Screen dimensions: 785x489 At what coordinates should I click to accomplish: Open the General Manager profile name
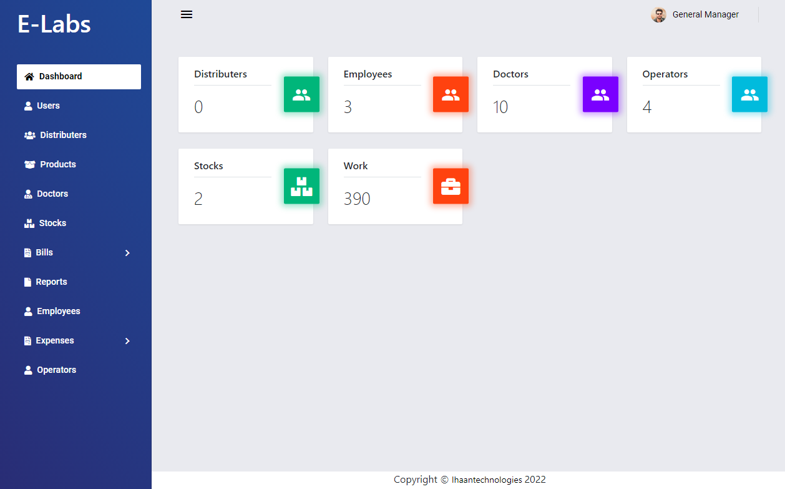pos(706,14)
